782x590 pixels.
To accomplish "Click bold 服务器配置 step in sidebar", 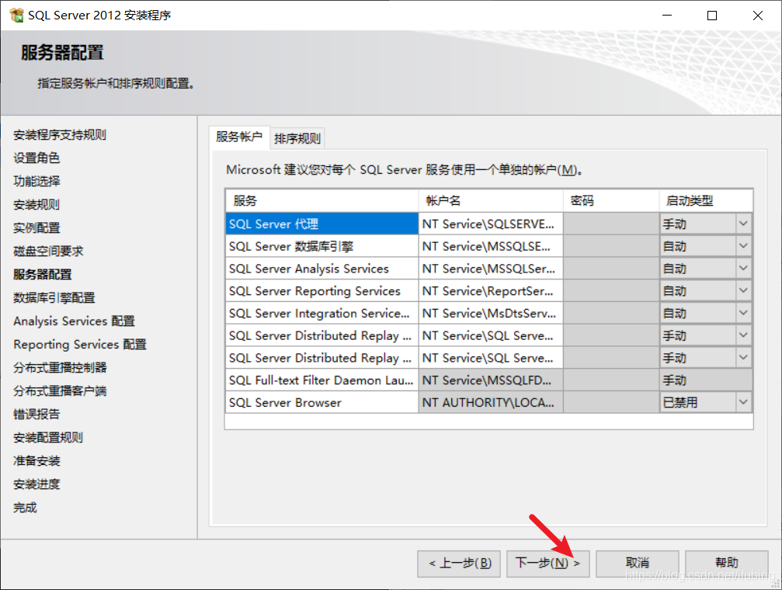I will [43, 274].
